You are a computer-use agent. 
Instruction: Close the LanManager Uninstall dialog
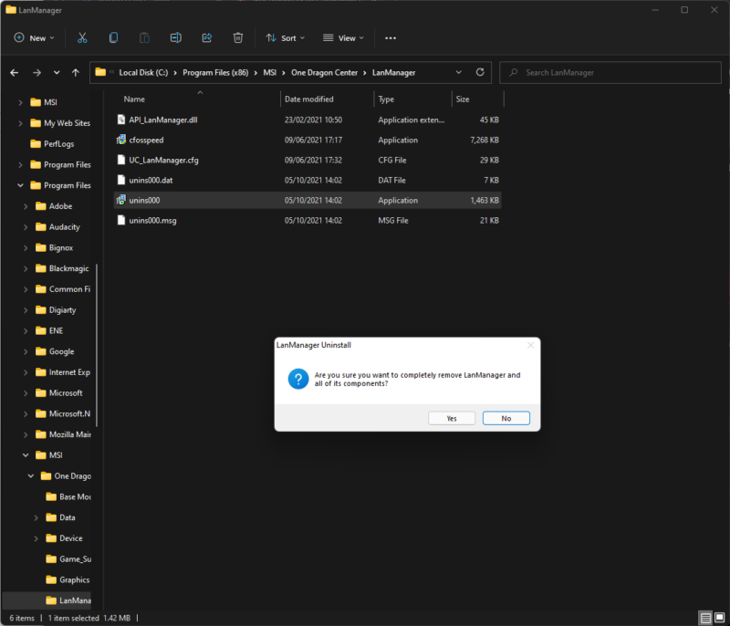(530, 345)
